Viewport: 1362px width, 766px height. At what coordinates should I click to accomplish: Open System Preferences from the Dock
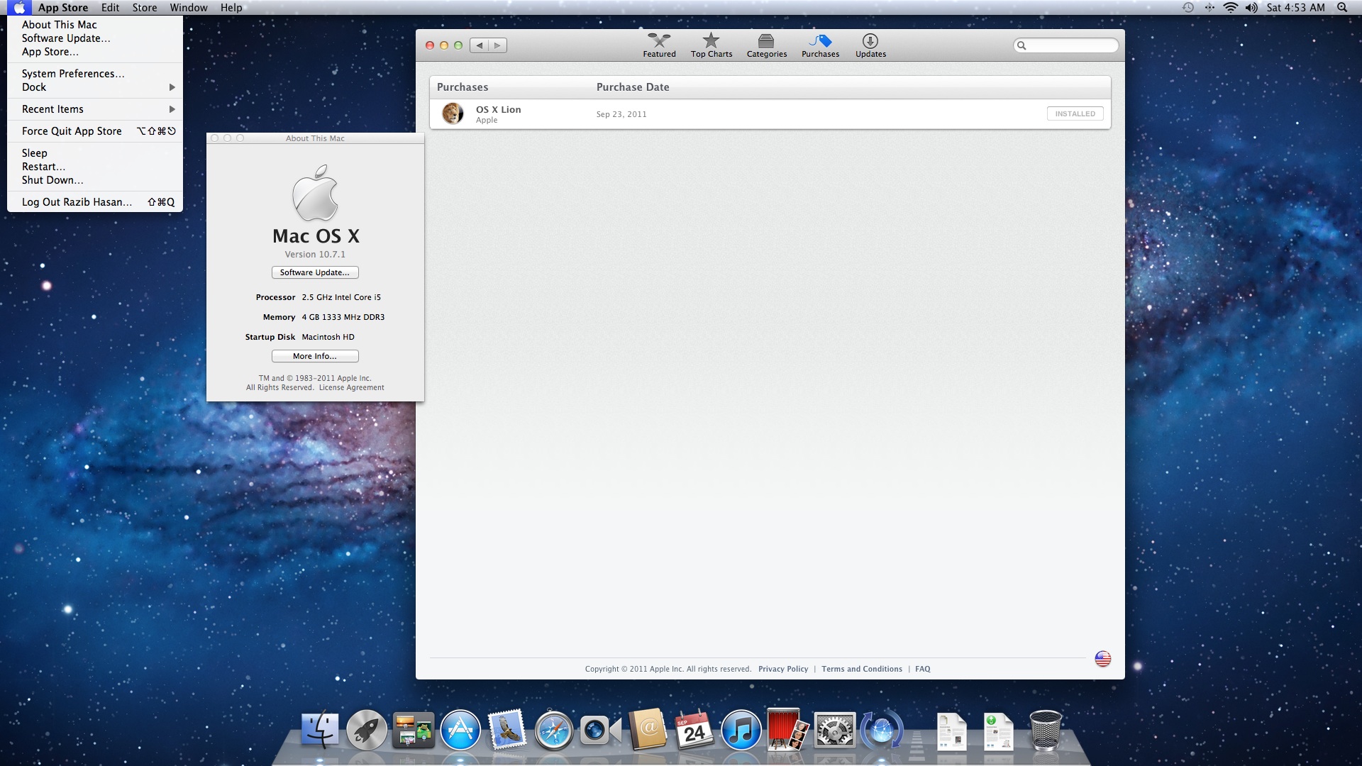click(x=834, y=730)
